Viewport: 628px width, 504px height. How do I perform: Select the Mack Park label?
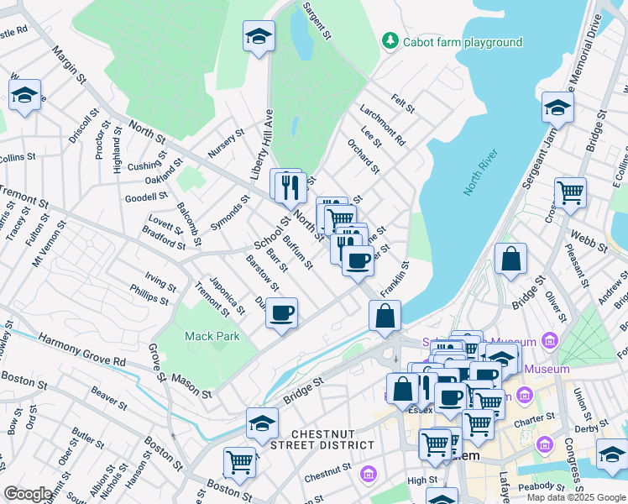212,336
